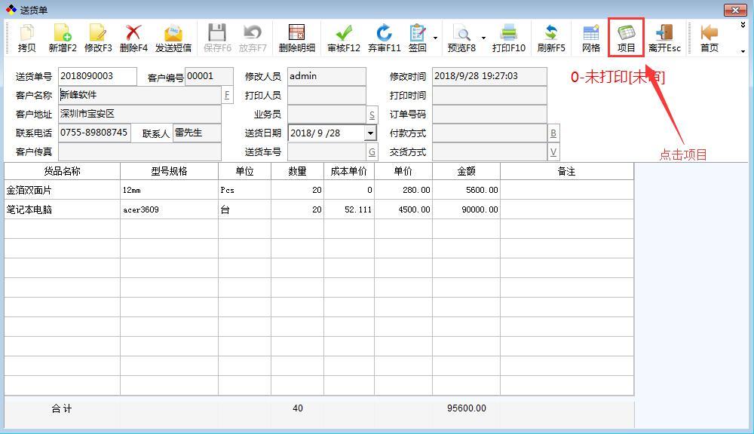This screenshot has height=434, width=754.
Task: Click the 送货单号 input field
Action: tap(97, 76)
